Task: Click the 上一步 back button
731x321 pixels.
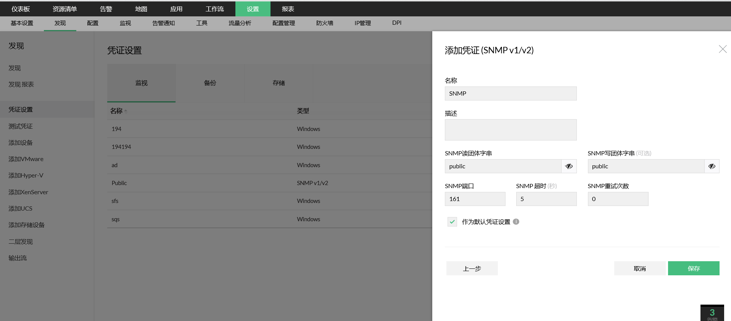Action: pos(472,268)
